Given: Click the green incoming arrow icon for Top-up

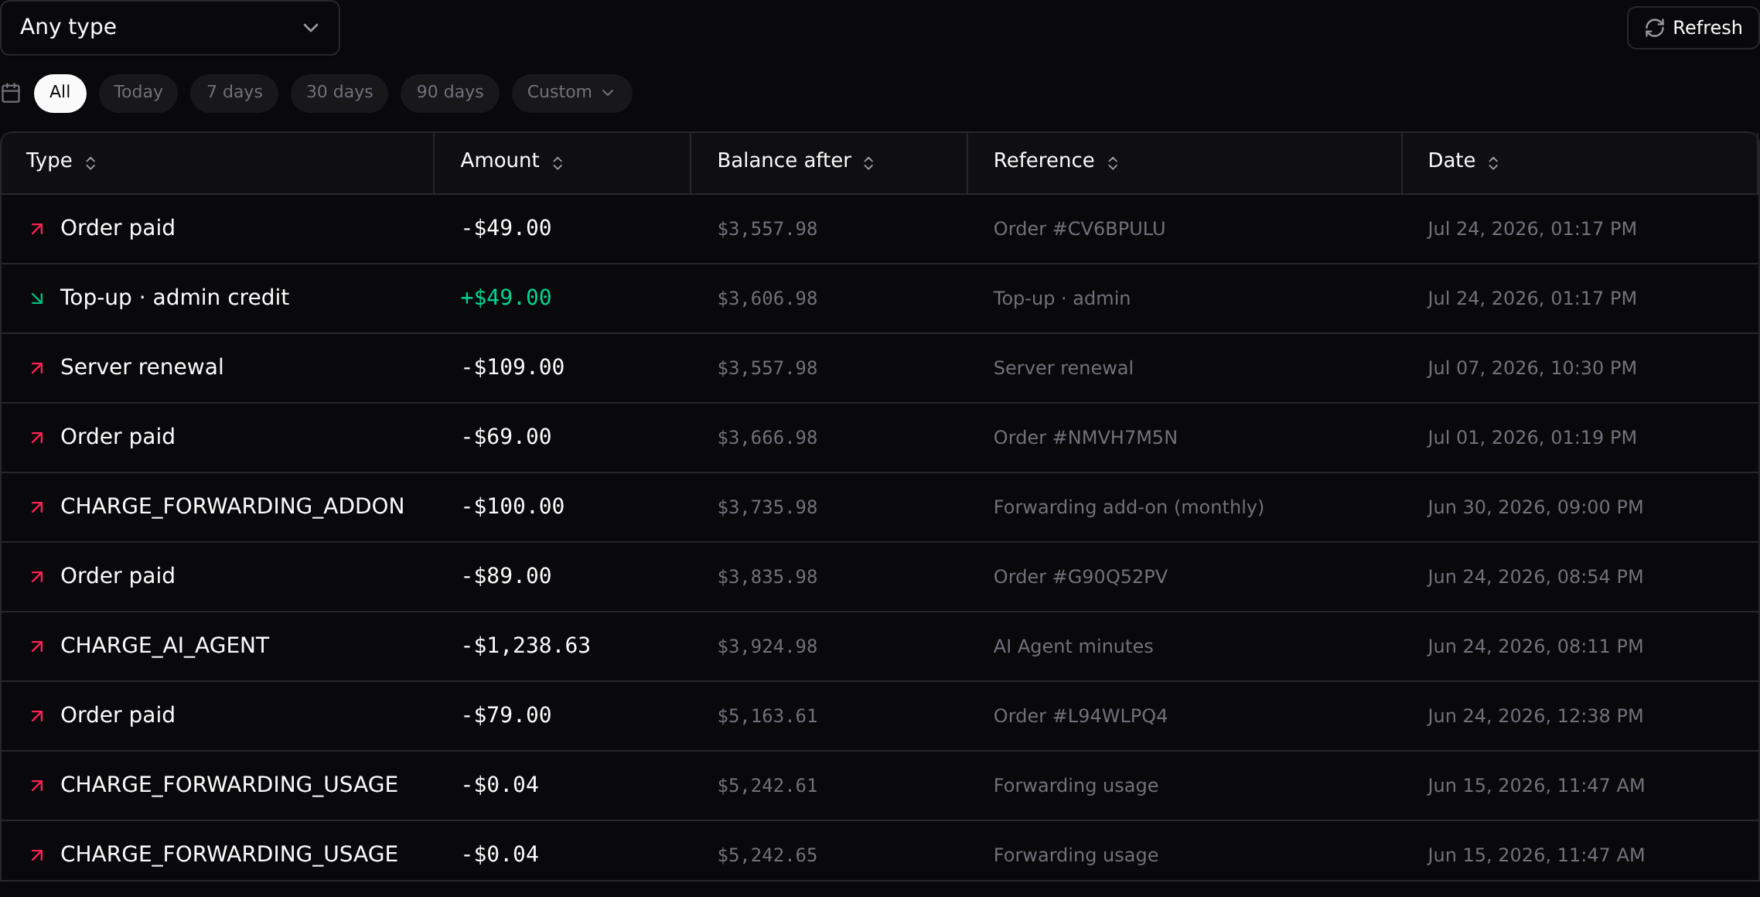Looking at the screenshot, I should click(37, 298).
